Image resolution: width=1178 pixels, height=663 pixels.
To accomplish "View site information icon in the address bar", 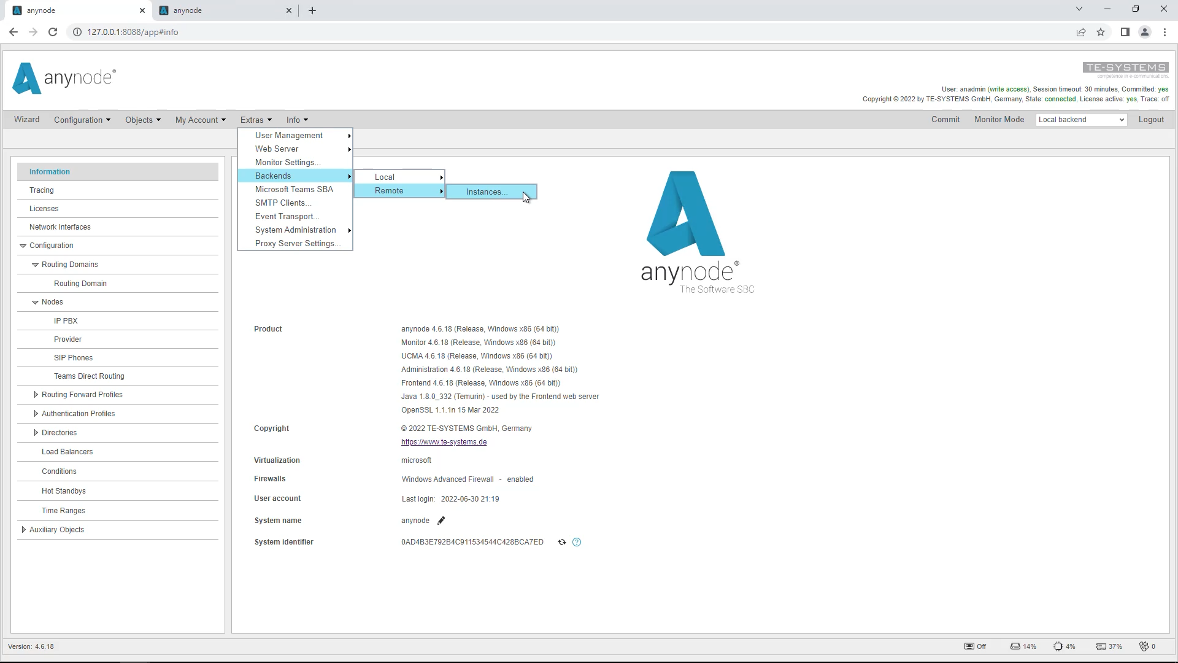I will click(x=77, y=32).
